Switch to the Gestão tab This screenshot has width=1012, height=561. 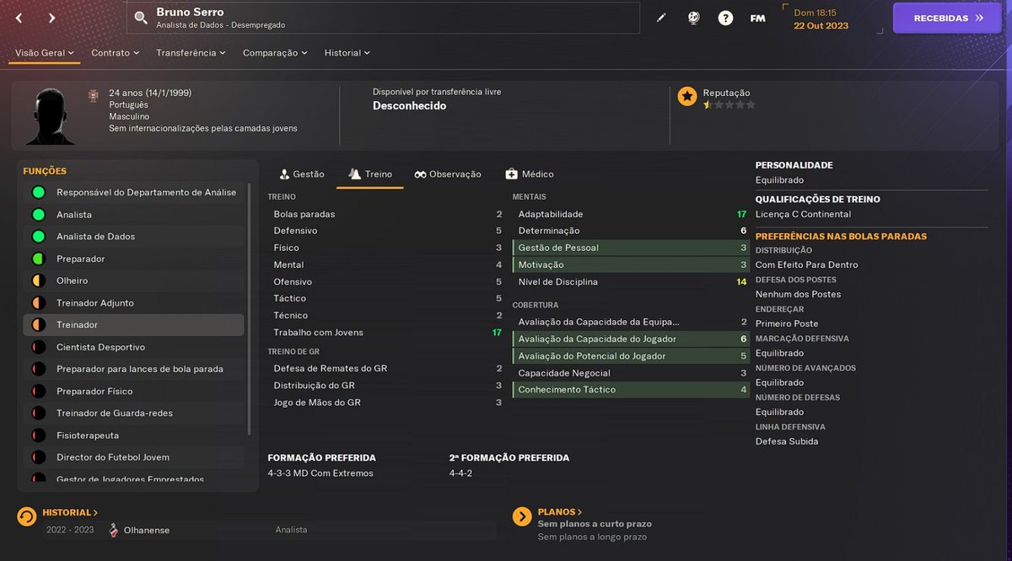[302, 174]
